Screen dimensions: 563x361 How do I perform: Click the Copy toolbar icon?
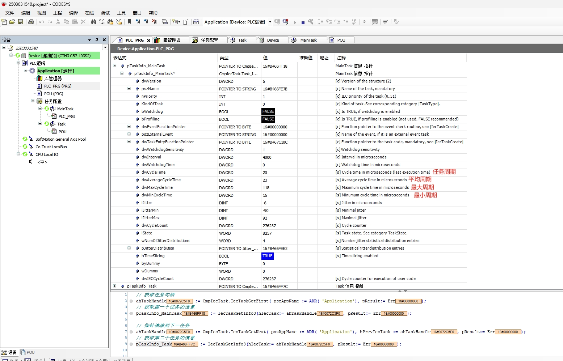[x=66, y=22]
